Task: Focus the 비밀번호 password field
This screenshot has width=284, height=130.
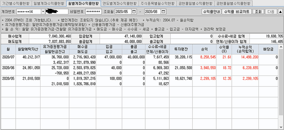Action: (x=93, y=12)
